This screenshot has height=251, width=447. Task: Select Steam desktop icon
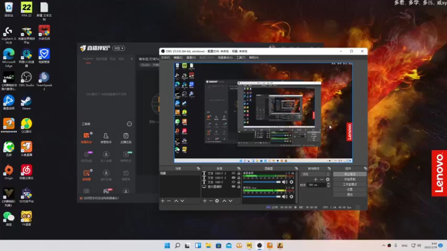click(x=26, y=103)
